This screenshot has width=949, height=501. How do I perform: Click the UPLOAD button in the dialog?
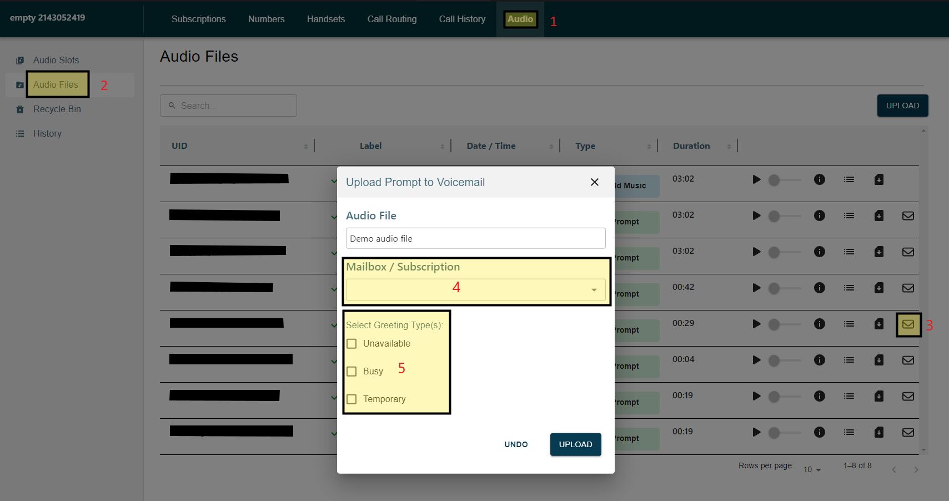point(575,444)
